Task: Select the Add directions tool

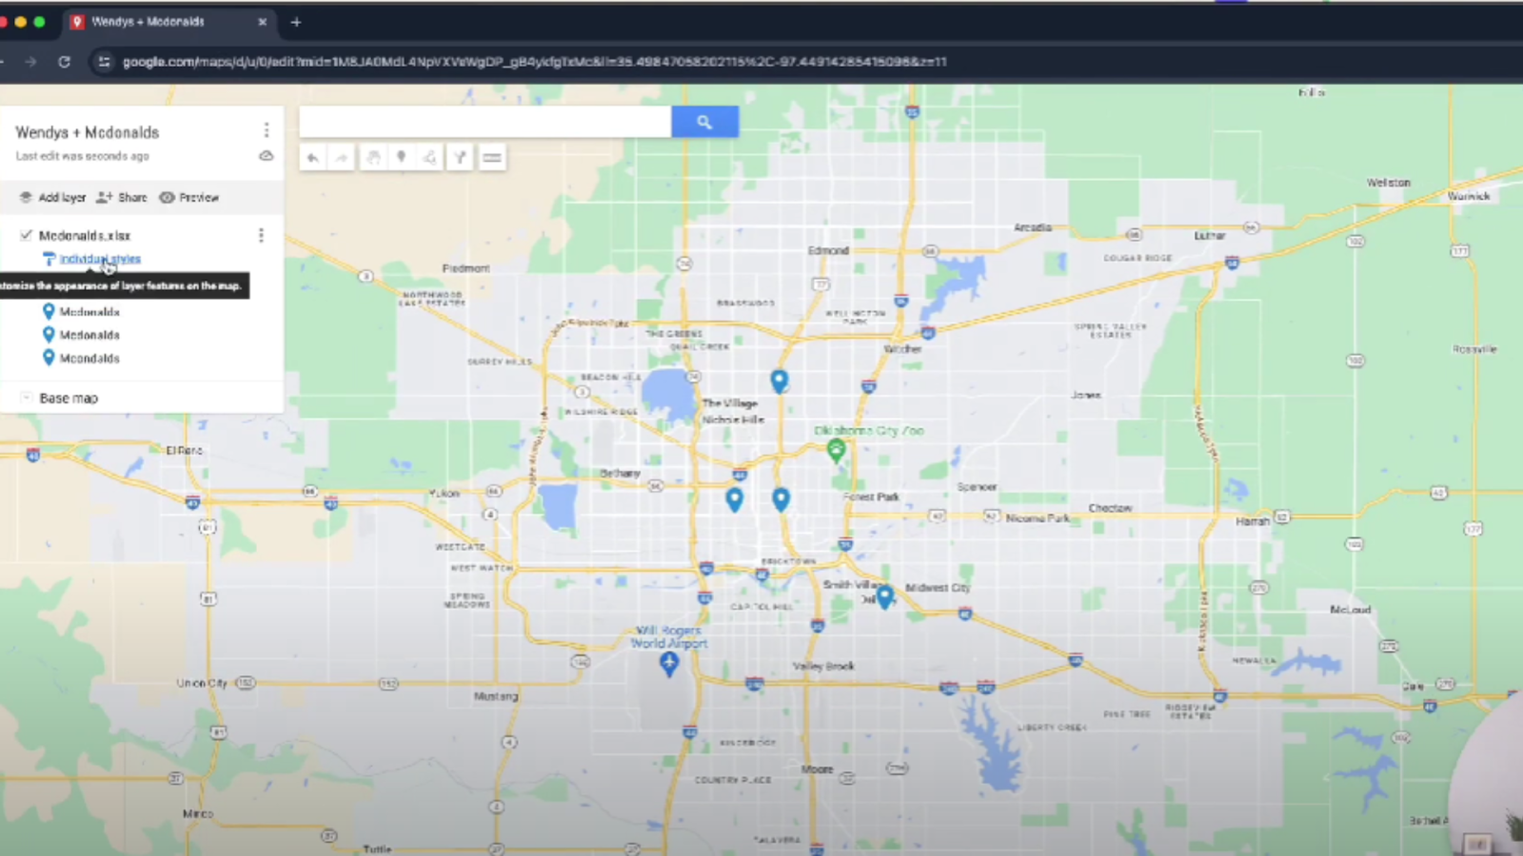Action: 460,158
